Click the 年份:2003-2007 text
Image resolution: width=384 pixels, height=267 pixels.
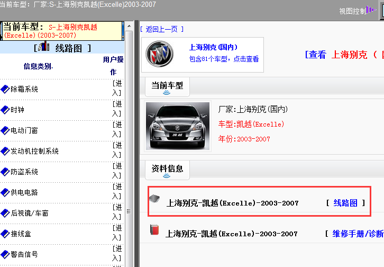pos(244,139)
